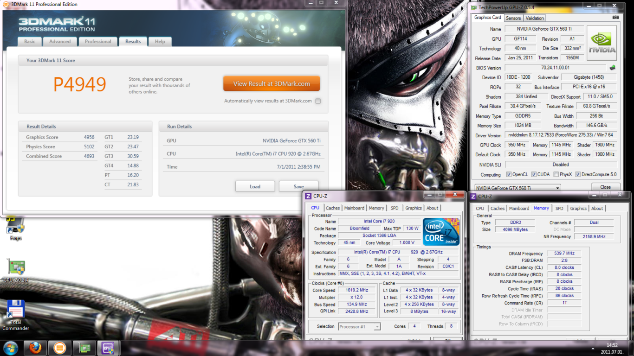The width and height of the screenshot is (634, 356).
Task: Click the GPU name field in GPU-Z
Action: [x=544, y=29]
